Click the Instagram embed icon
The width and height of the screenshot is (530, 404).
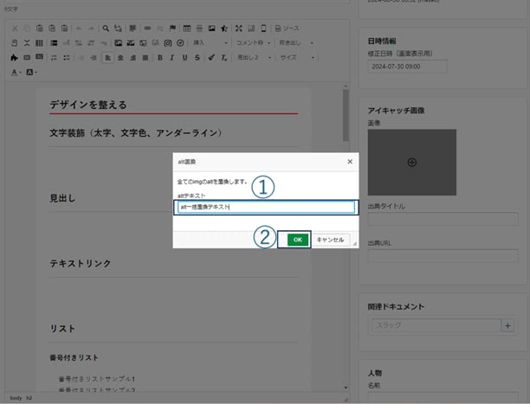tap(168, 43)
